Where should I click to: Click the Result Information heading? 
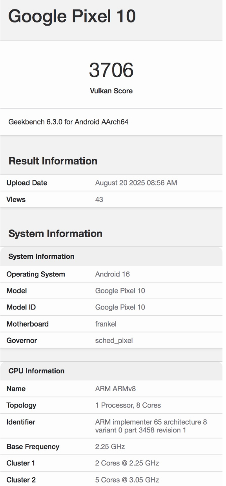pos(53,161)
